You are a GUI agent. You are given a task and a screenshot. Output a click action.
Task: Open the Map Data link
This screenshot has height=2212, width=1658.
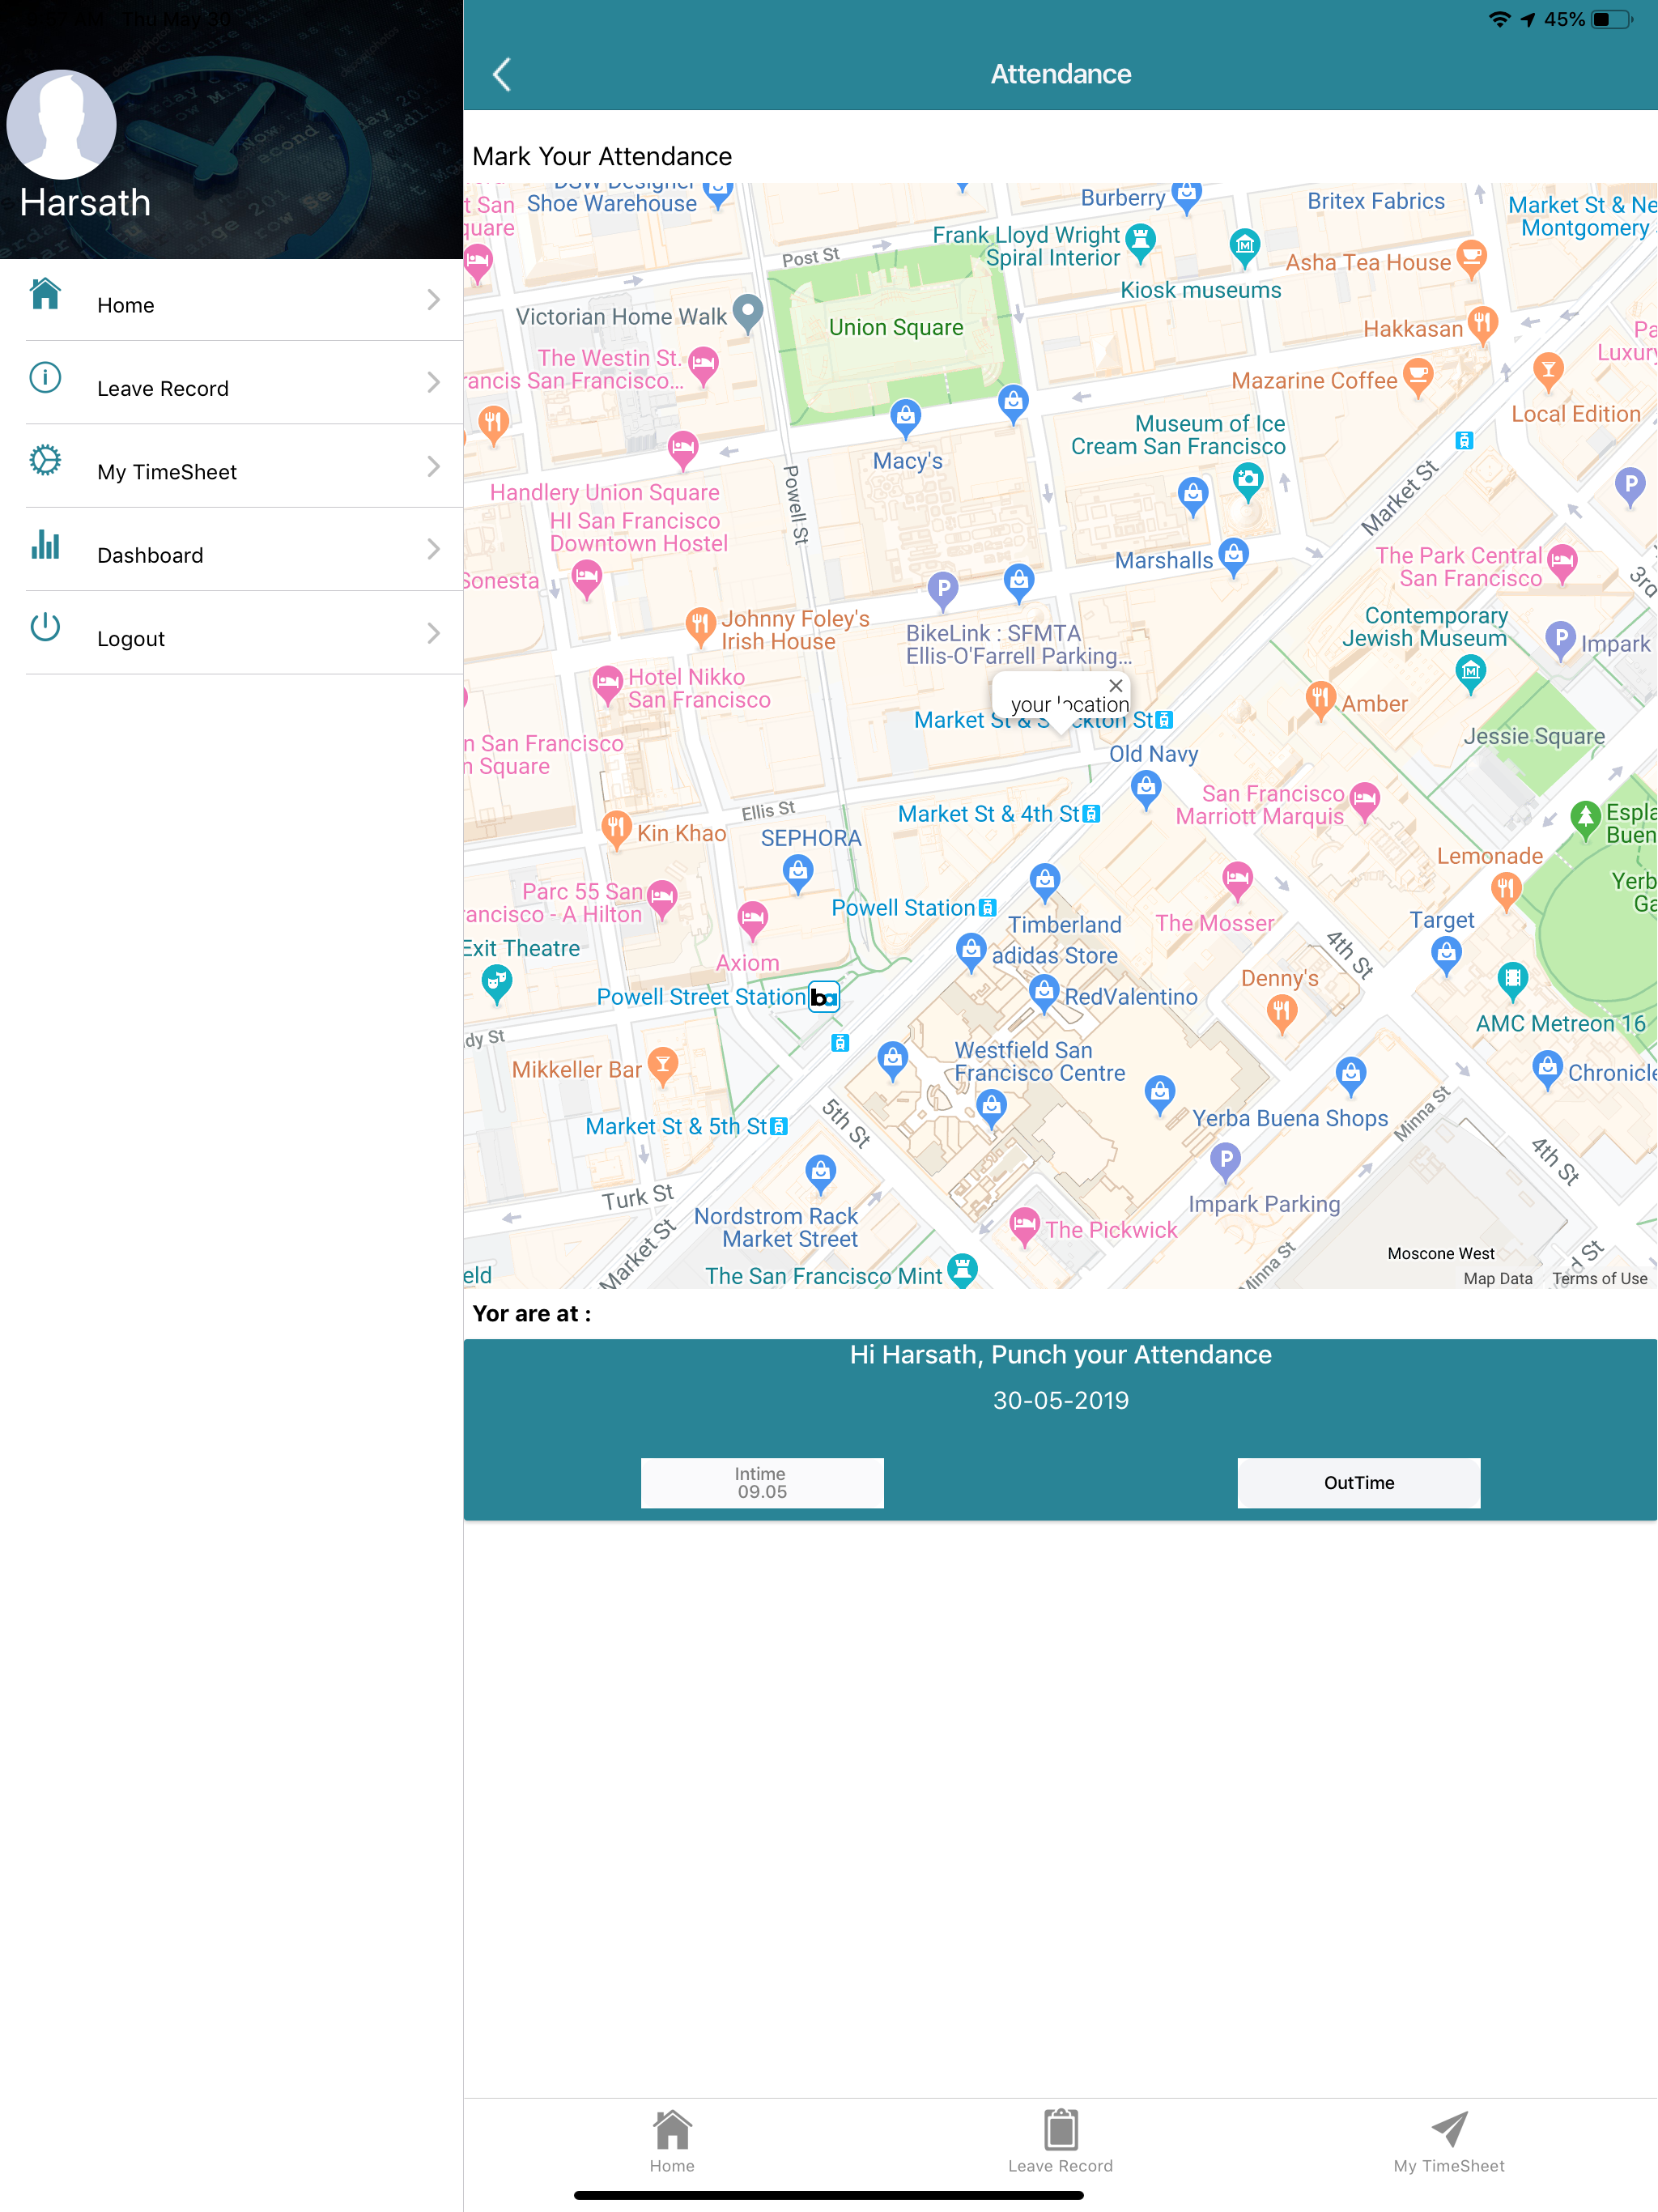pyautogui.click(x=1498, y=1278)
